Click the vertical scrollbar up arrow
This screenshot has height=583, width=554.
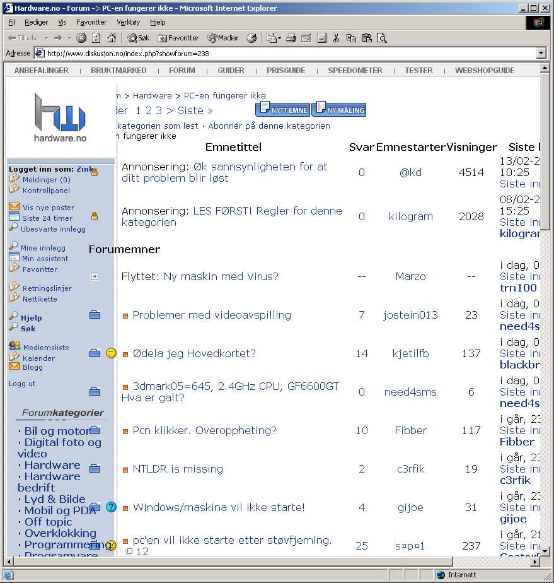[545, 68]
